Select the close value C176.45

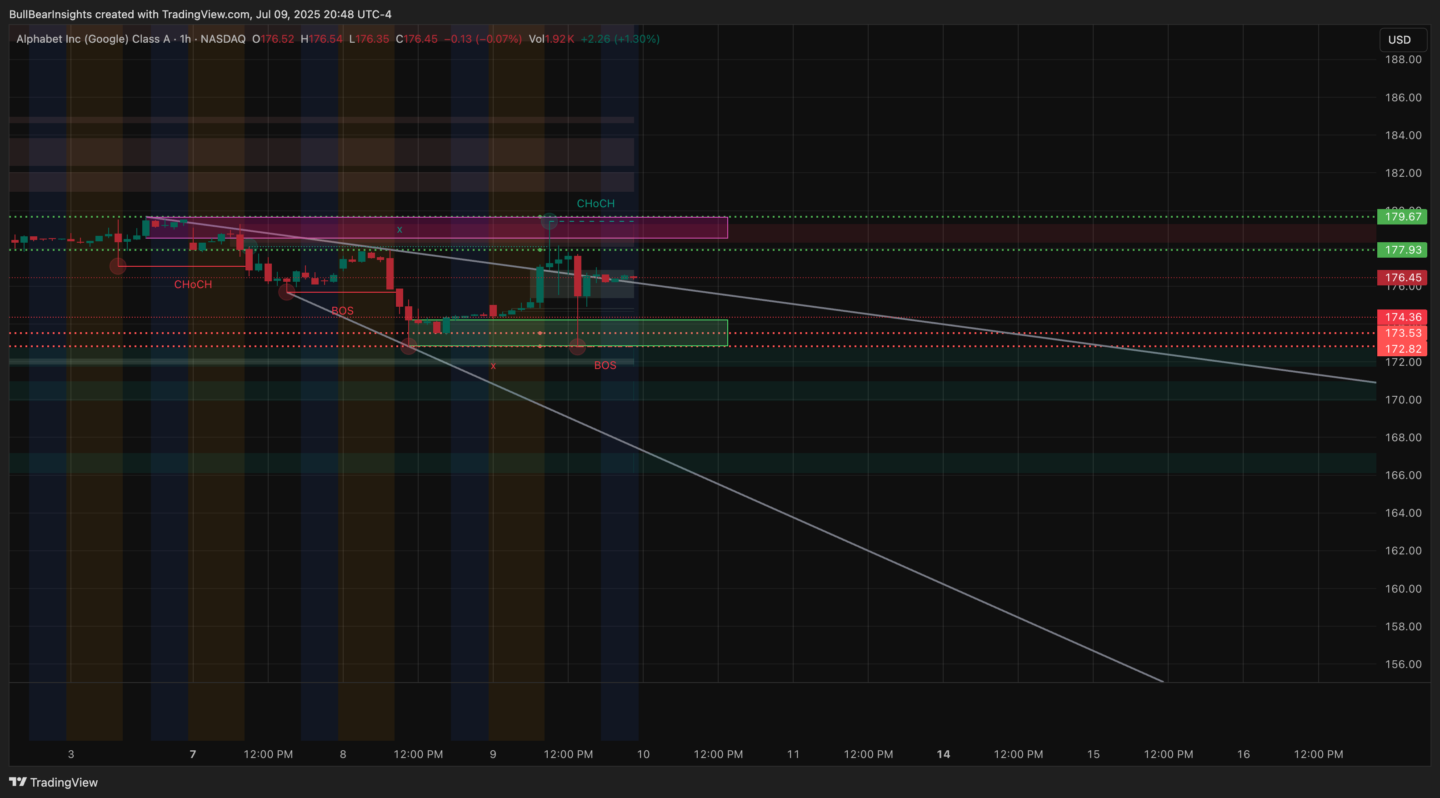coord(416,39)
